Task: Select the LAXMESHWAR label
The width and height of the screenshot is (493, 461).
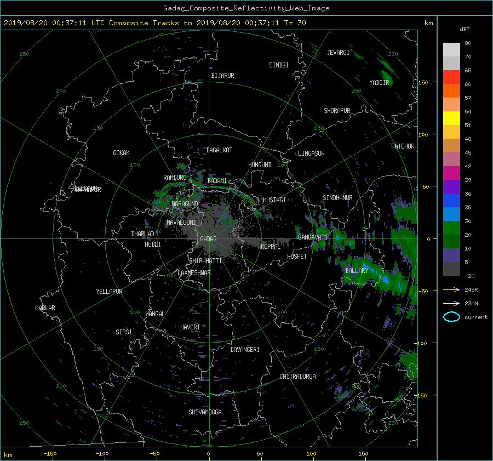Action: (194, 273)
